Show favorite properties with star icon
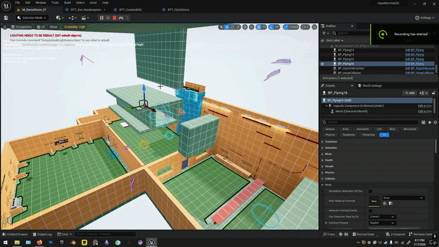 [430, 122]
